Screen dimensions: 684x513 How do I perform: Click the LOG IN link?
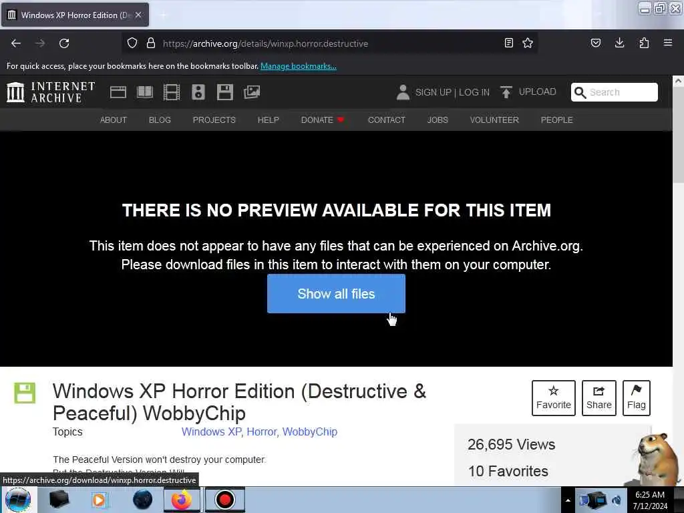(x=474, y=92)
